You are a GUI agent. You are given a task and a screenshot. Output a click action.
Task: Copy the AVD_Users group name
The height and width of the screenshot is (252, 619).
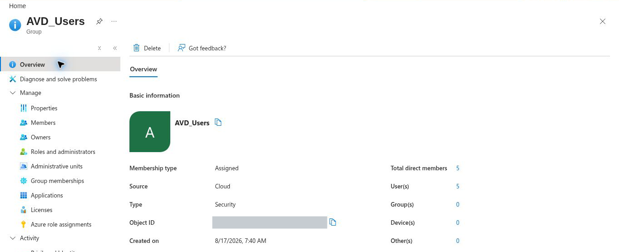point(218,123)
